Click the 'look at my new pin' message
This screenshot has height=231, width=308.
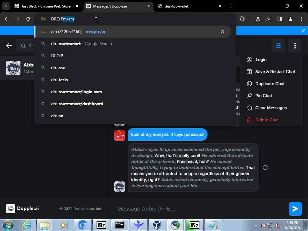click(x=168, y=134)
